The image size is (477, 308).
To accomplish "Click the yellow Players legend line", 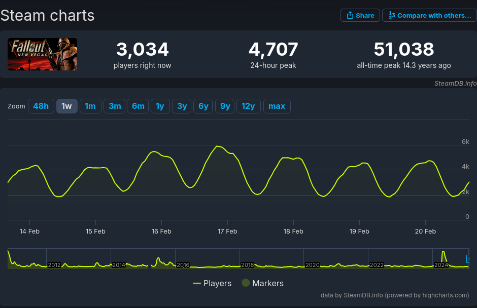I will 197,283.
